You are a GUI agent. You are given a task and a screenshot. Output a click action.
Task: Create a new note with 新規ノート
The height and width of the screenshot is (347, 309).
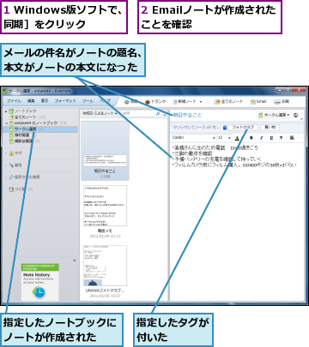(185, 102)
